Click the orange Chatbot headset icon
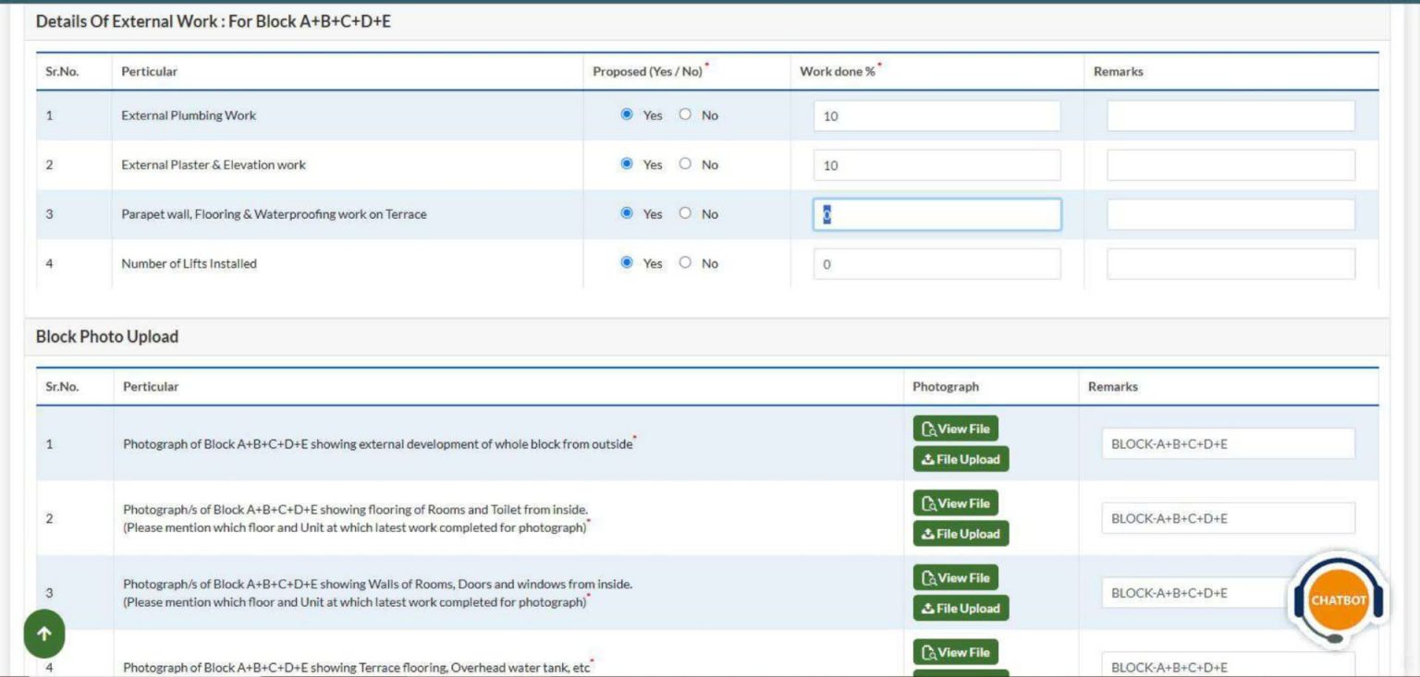Image resolution: width=1420 pixels, height=677 pixels. 1338,600
